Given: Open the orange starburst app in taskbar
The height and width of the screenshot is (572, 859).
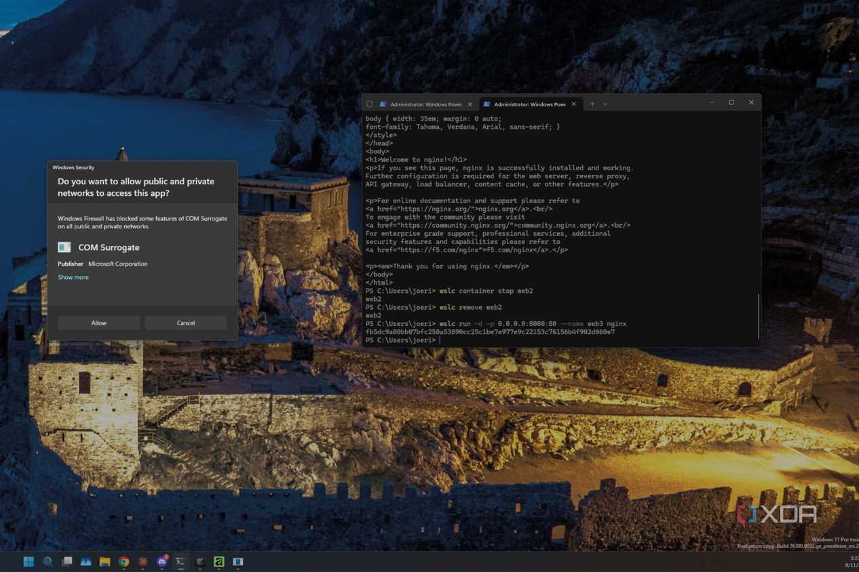Looking at the screenshot, I should pyautogui.click(x=143, y=561).
